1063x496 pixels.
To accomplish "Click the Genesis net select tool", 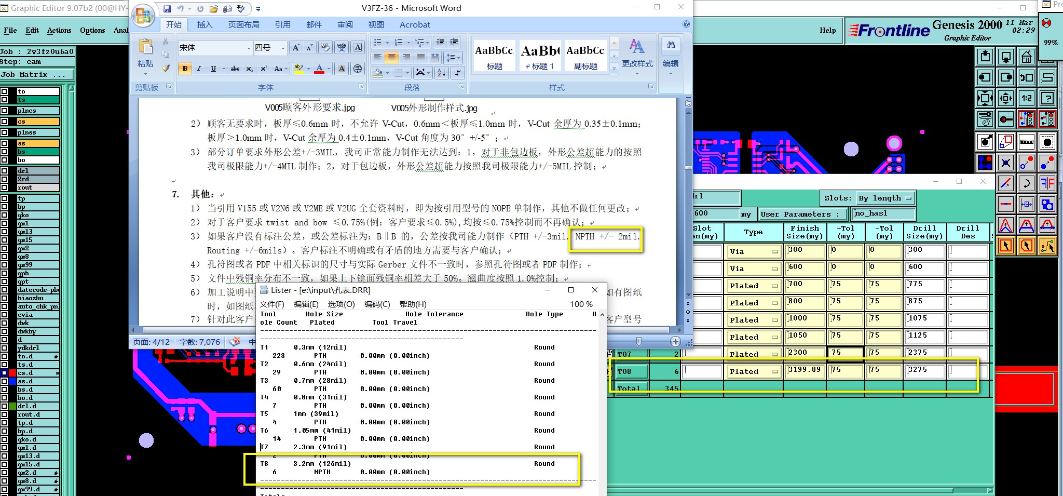I will point(1047,245).
